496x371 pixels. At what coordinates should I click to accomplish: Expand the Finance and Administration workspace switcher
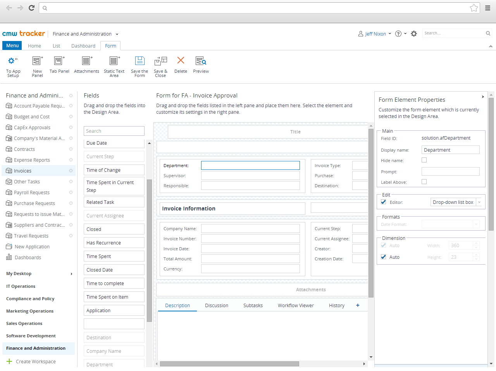(x=117, y=34)
